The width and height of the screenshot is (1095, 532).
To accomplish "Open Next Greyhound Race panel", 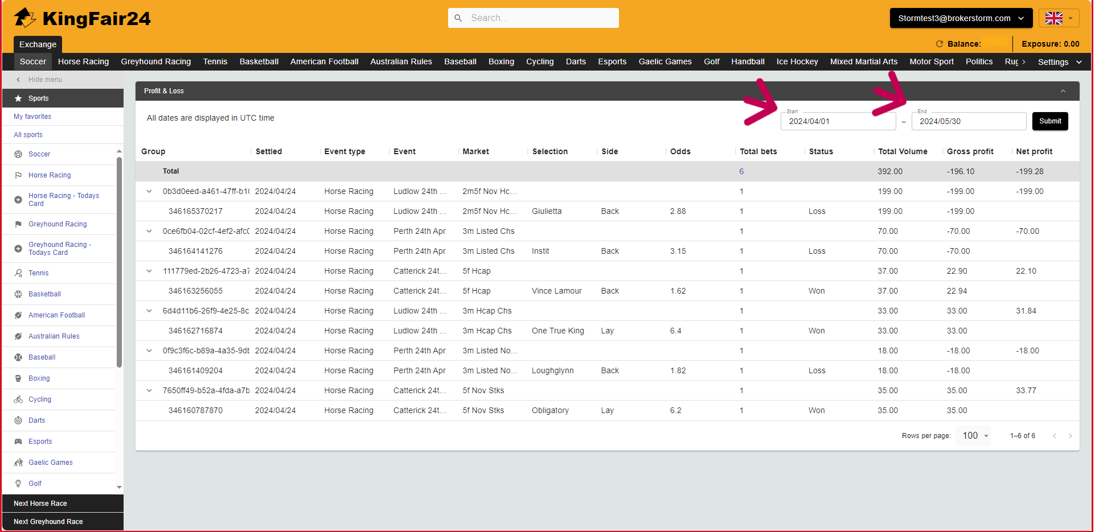I will coord(63,522).
